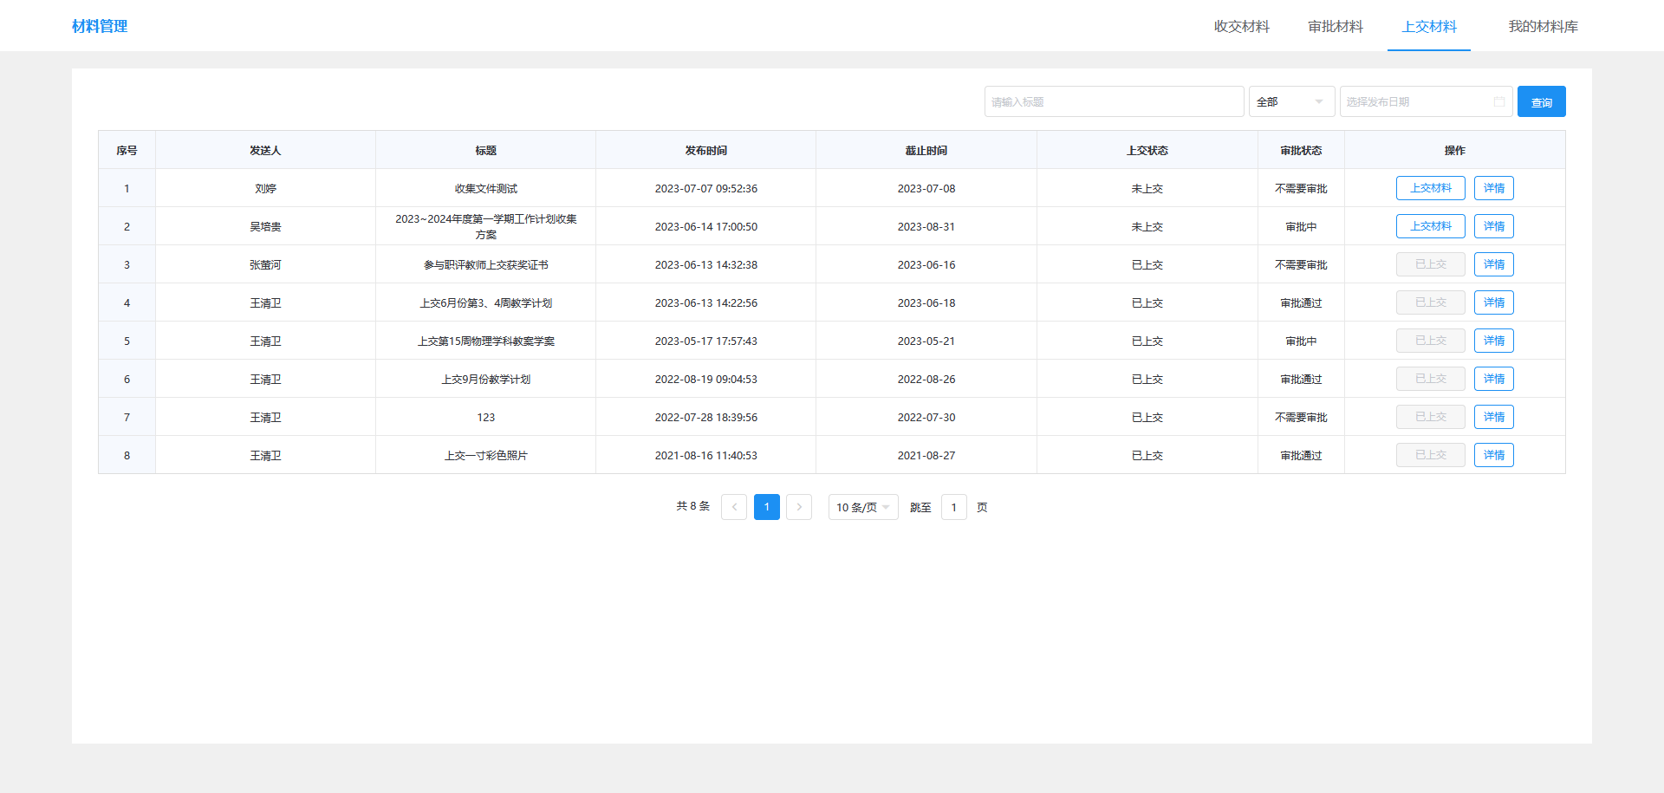Viewport: 1664px width, 793px height.
Task: Click title 上交一寸彩色照片
Action: [485, 455]
